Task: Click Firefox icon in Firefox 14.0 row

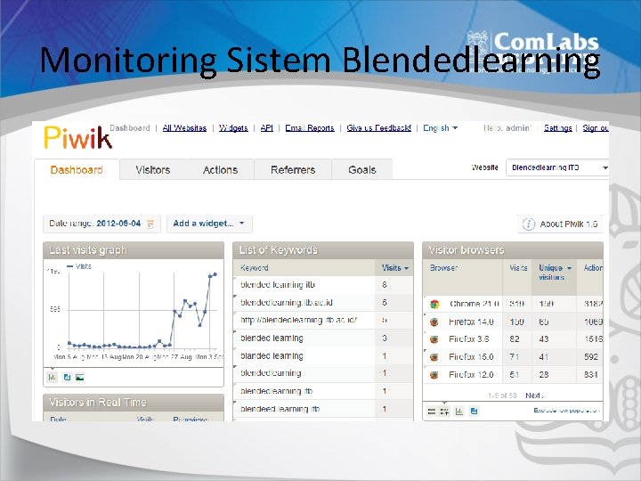Action: (434, 322)
